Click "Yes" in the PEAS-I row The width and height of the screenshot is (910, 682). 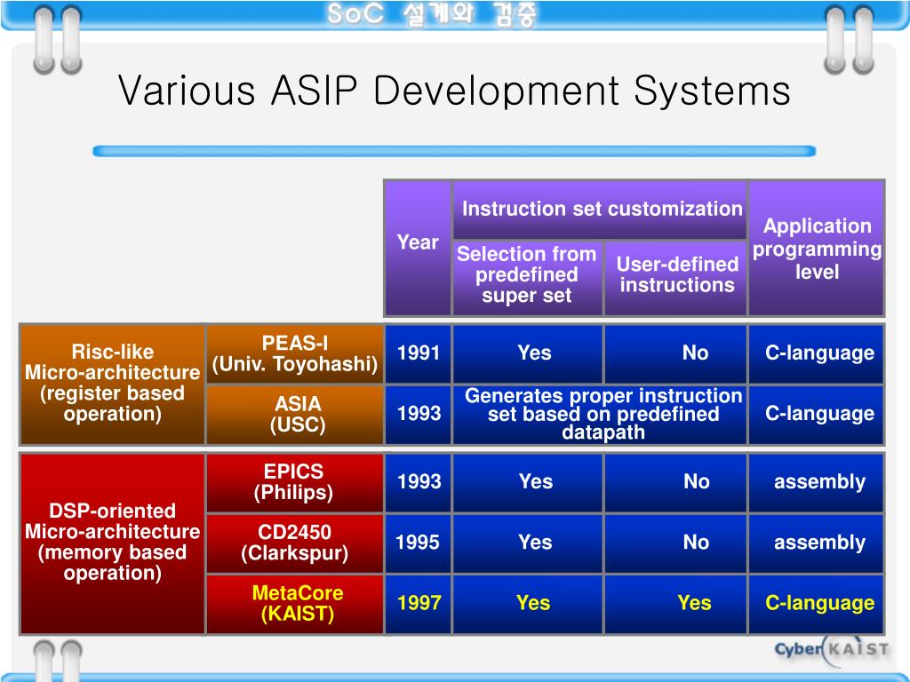pos(528,353)
